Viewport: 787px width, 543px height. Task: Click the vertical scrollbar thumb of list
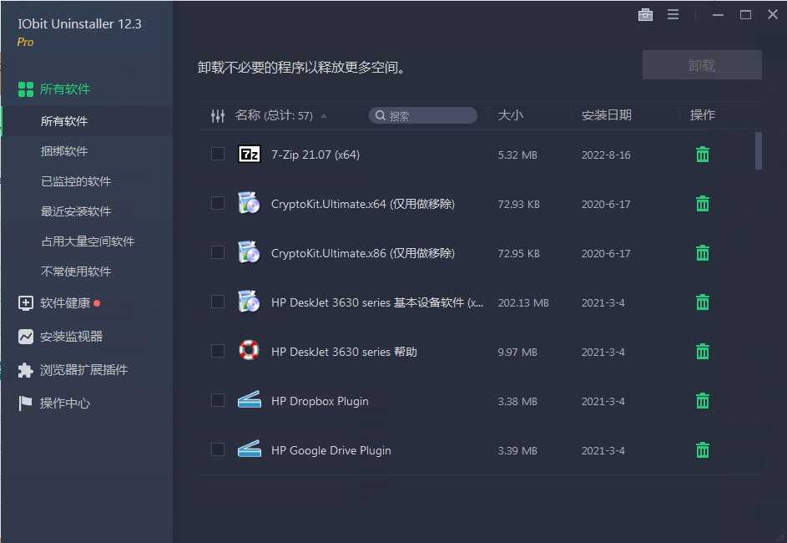click(759, 150)
